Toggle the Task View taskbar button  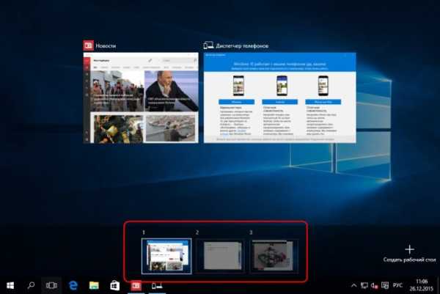(x=52, y=284)
